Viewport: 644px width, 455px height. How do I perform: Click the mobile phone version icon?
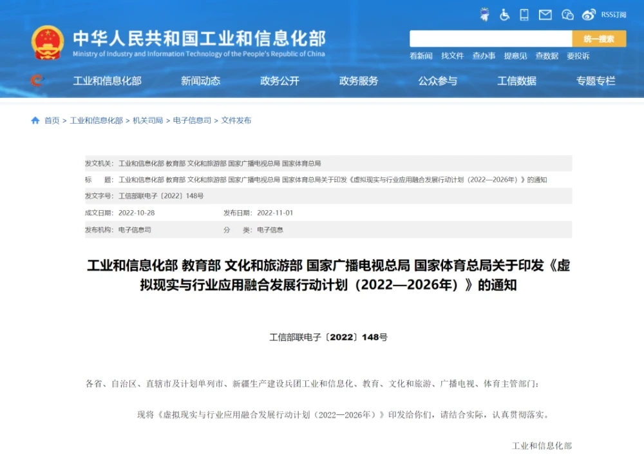coord(524,15)
